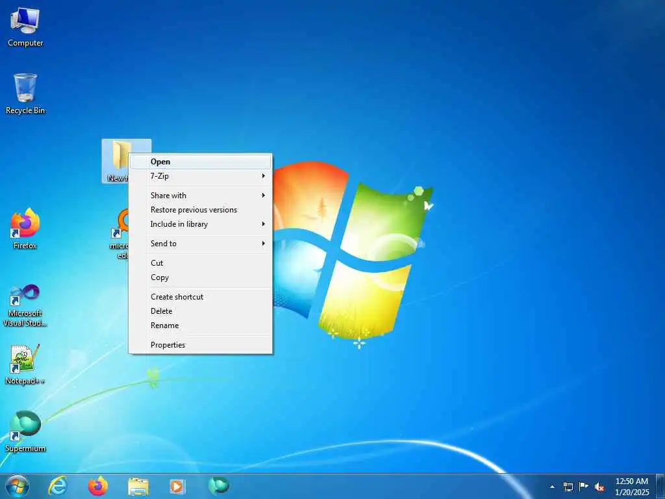Open the Windows Start button
The width and height of the screenshot is (665, 499).
(x=18, y=486)
